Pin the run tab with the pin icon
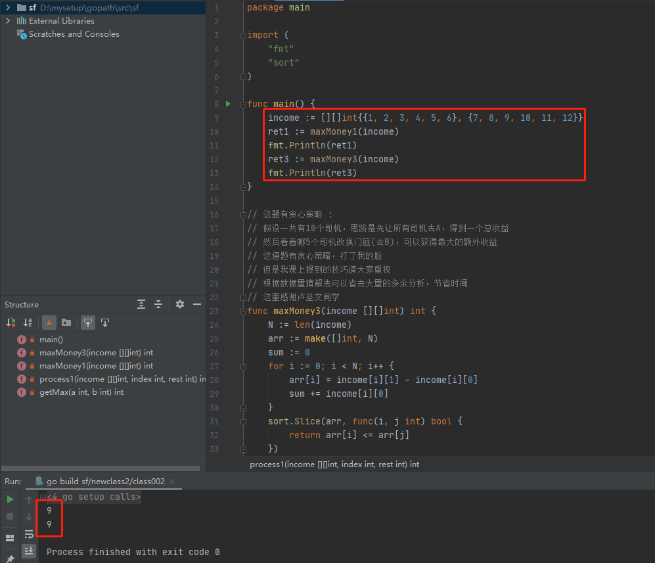 coord(10,558)
